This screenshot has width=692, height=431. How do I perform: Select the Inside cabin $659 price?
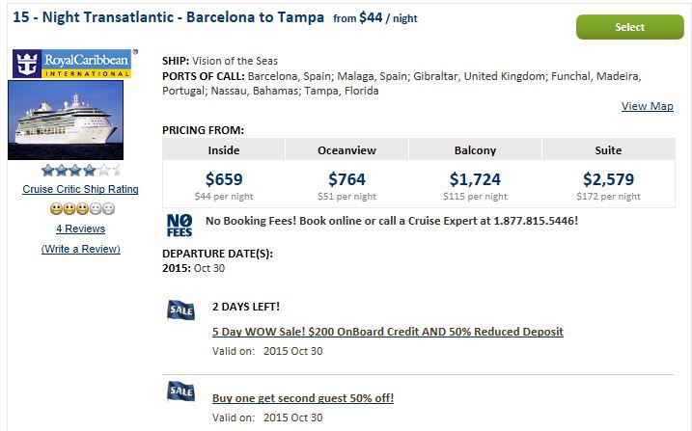click(x=224, y=179)
